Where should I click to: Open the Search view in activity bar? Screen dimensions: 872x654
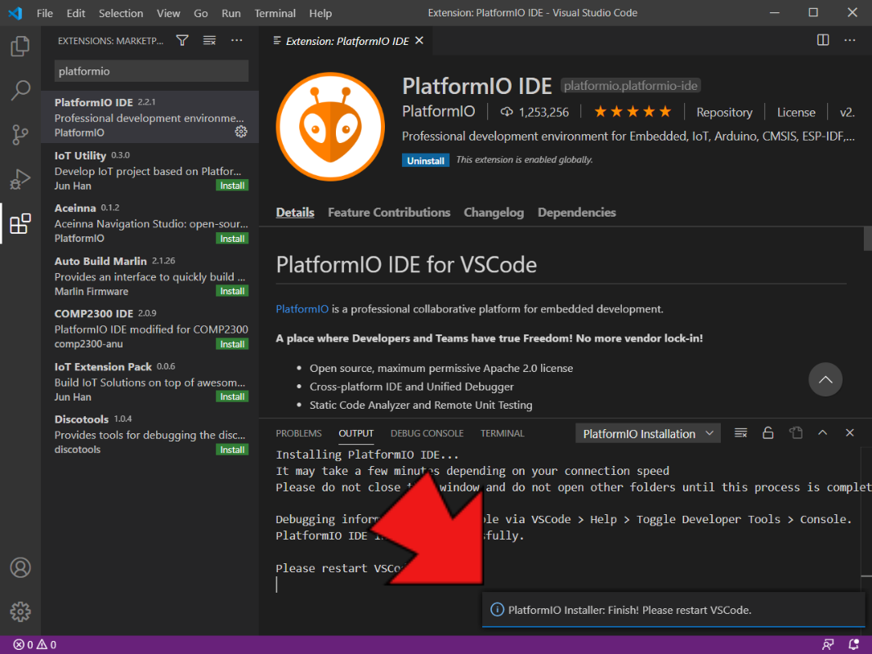coord(20,91)
